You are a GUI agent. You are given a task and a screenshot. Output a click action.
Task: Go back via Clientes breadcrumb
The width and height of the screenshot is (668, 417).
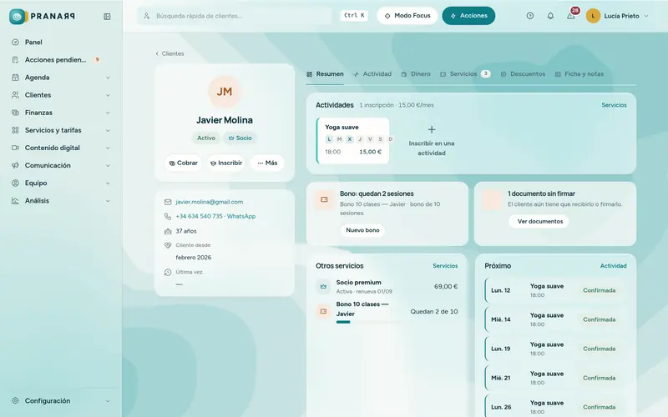tap(170, 53)
